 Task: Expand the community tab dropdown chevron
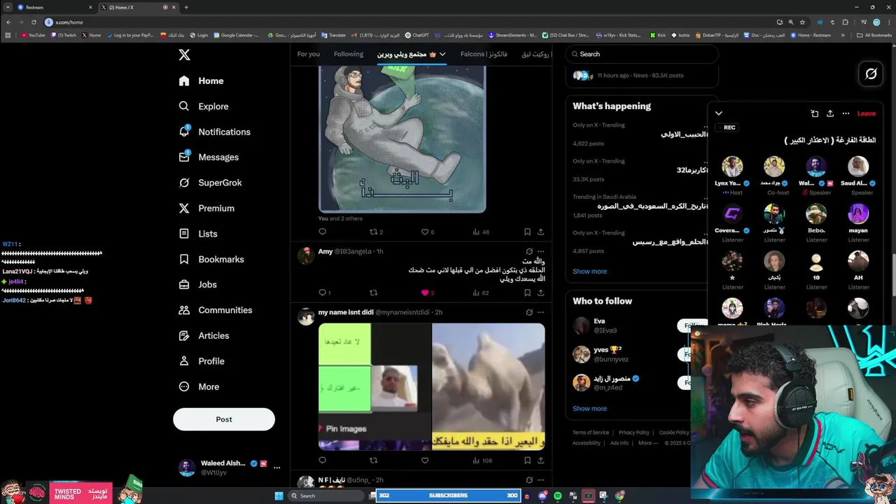[442, 54]
